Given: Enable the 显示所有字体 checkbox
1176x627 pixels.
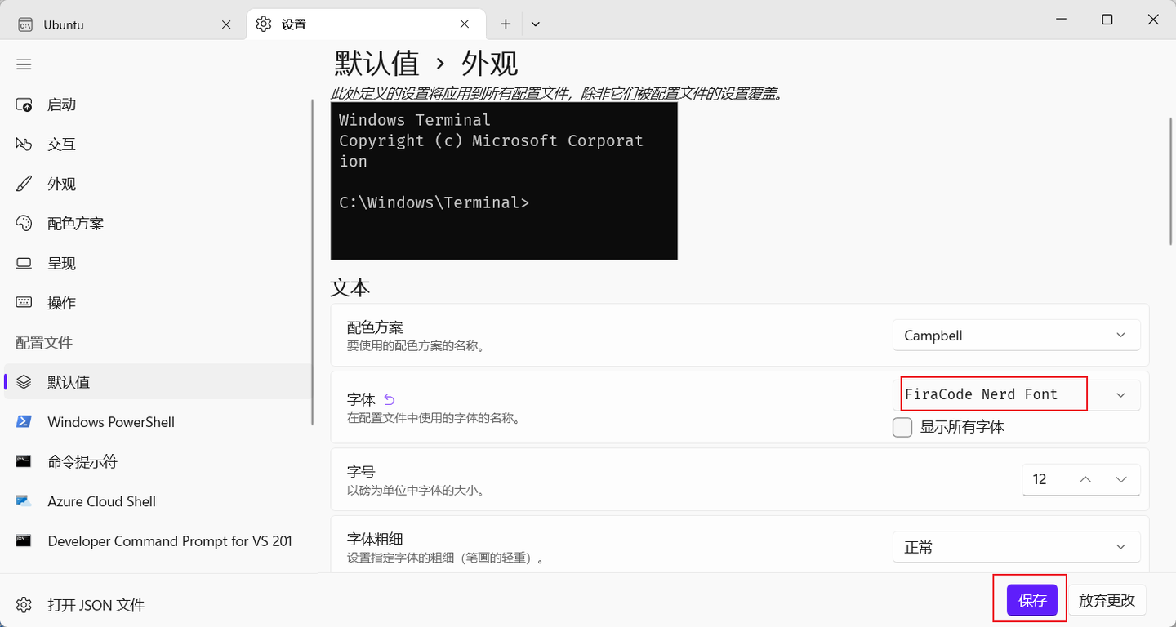Looking at the screenshot, I should [x=902, y=426].
